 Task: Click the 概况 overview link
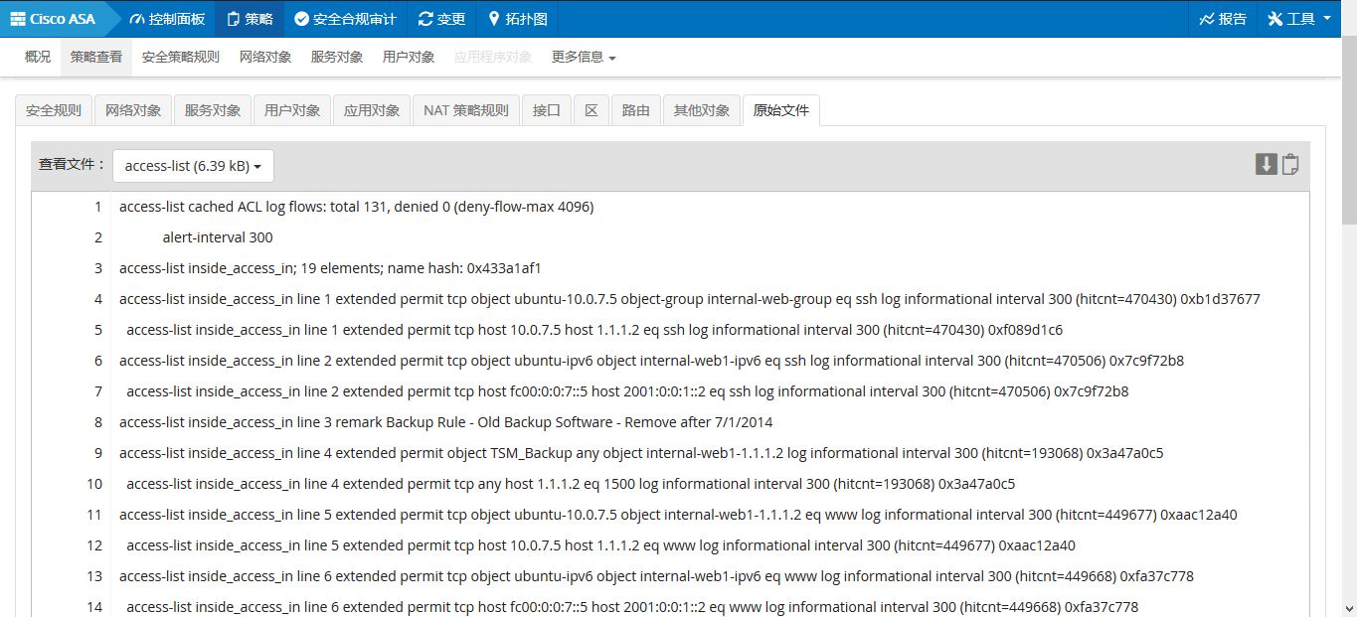pos(38,58)
